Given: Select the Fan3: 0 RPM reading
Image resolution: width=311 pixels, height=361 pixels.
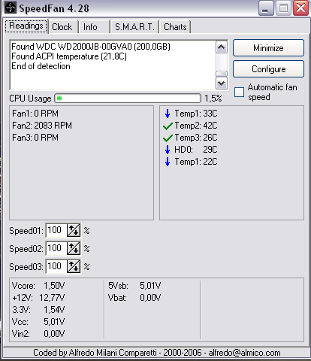Looking at the screenshot, I should [35, 138].
